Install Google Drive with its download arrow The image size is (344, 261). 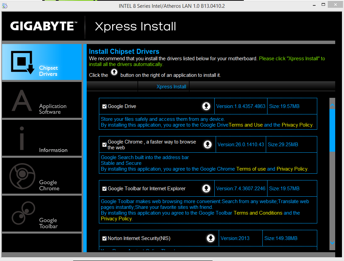[206, 106]
